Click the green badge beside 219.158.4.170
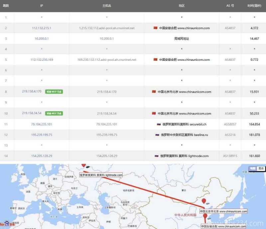 click(x=54, y=91)
